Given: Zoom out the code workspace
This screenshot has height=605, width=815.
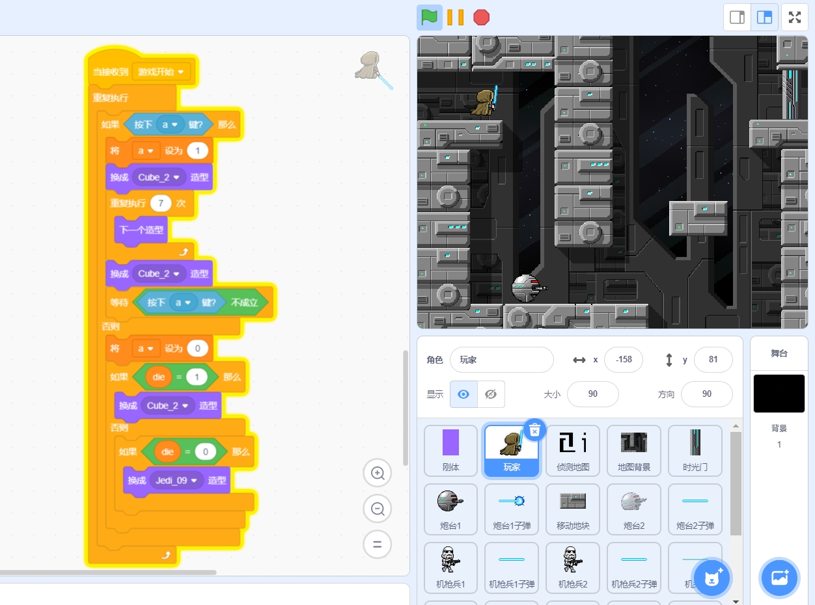Looking at the screenshot, I should [x=378, y=509].
